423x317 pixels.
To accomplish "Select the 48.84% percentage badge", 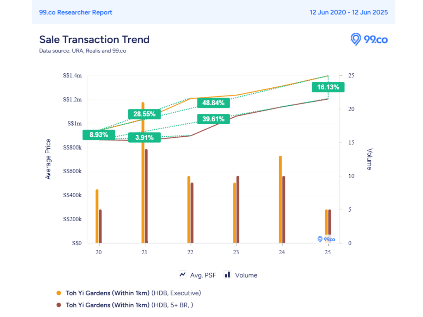I will click(213, 103).
